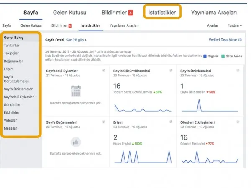Image resolution: width=251 pixels, height=188 pixels.
Task: Open the small Gelen Kutusu tab
Action: [x=31, y=25]
